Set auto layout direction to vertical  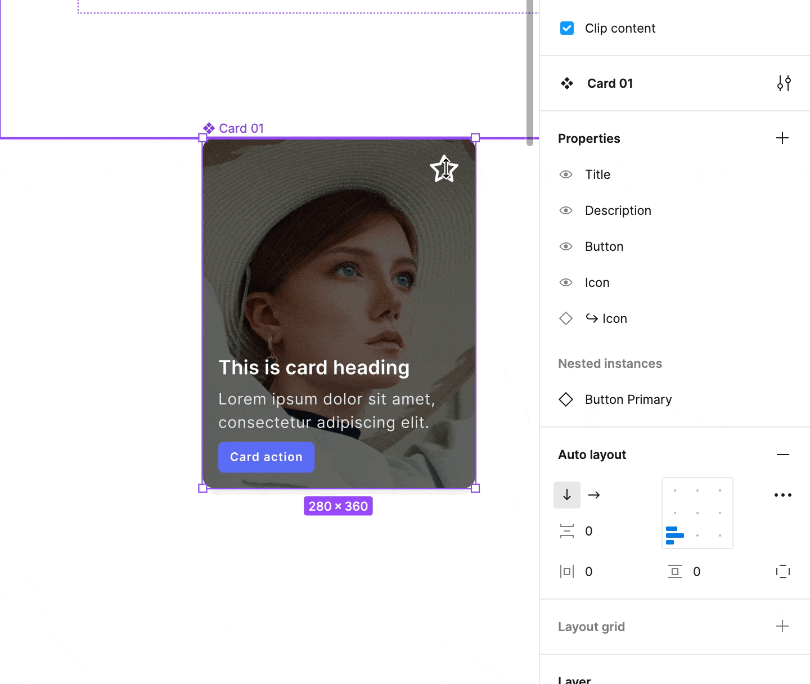[567, 495]
